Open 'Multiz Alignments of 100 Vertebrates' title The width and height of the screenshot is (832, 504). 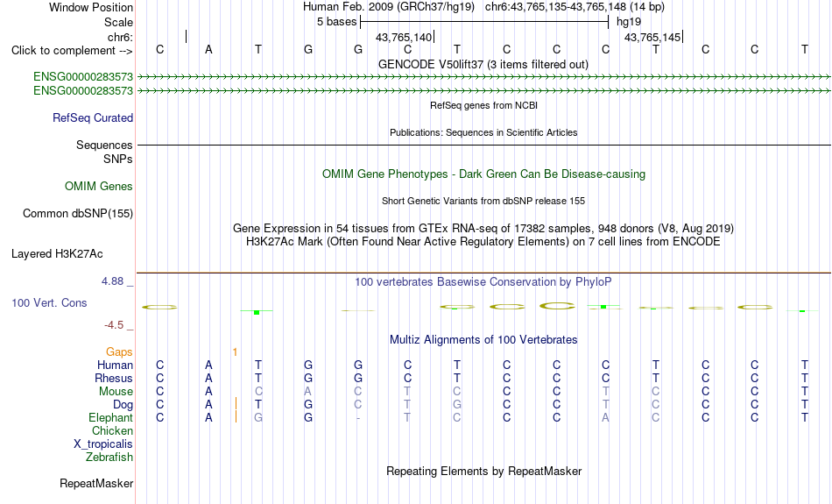click(483, 340)
